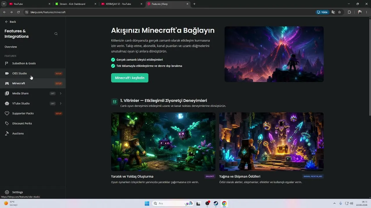
Task: Open the Chrome profile avatar
Action: click(x=360, y=12)
